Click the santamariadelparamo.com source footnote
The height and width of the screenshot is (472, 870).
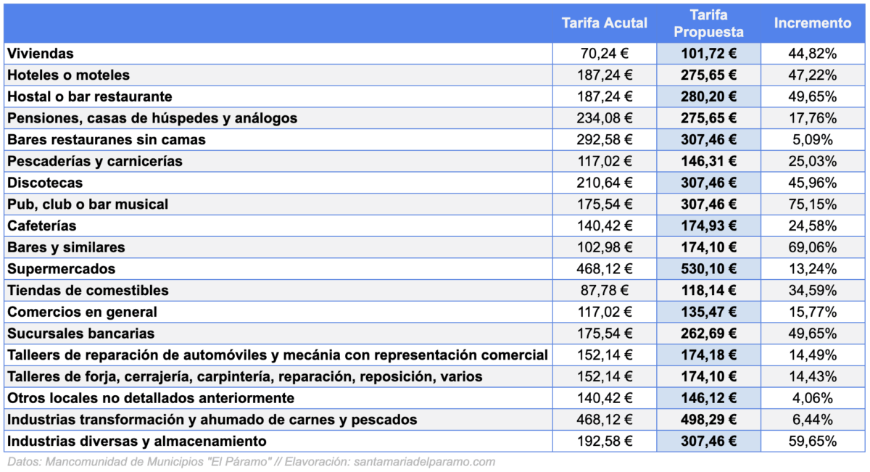click(x=422, y=462)
